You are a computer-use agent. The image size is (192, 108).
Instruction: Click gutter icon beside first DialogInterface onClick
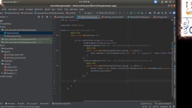(x=57, y=50)
